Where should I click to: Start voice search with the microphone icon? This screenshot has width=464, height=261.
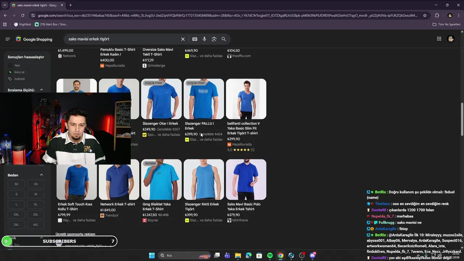pos(204,39)
